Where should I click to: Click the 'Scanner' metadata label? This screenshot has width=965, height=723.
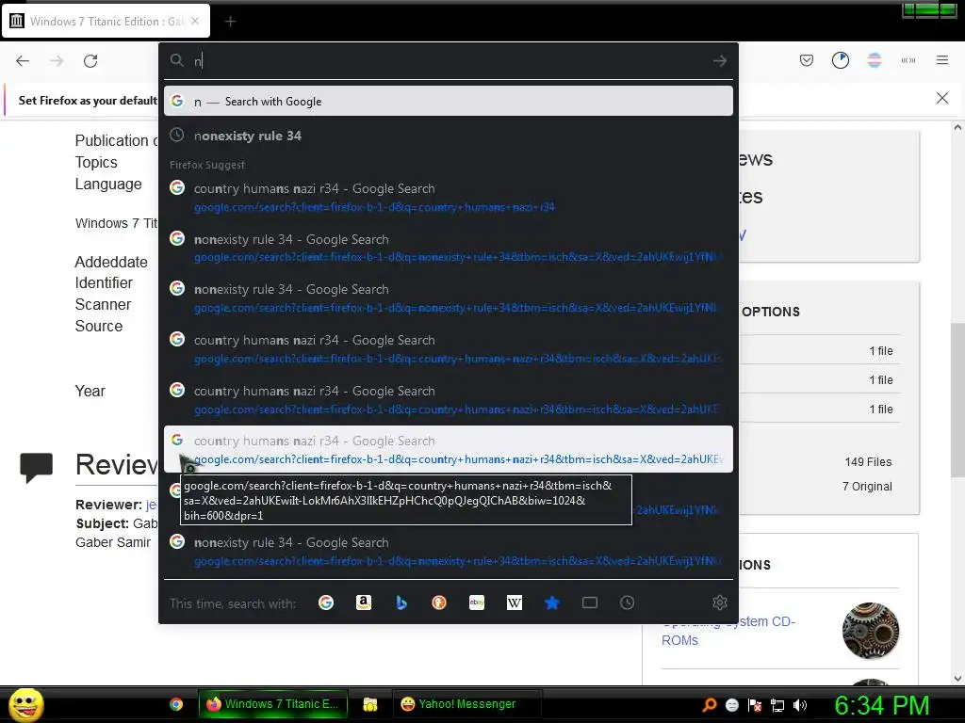[103, 304]
